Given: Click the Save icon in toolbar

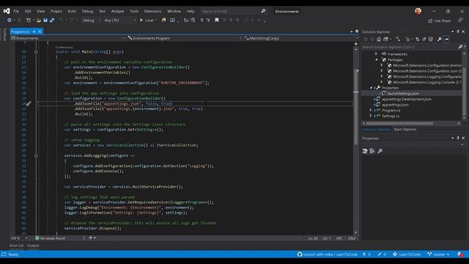Looking at the screenshot, I should tap(45, 20).
